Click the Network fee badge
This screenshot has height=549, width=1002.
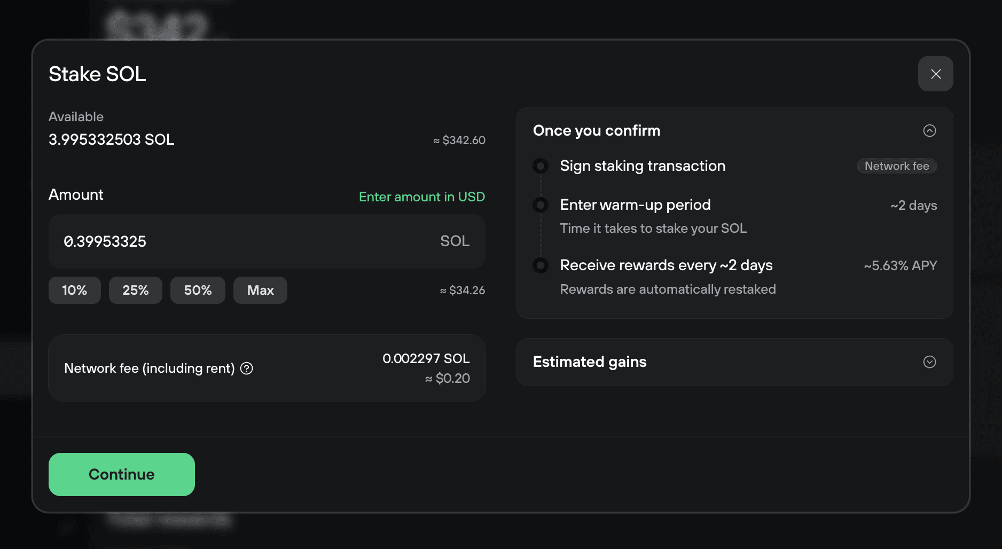click(x=897, y=166)
